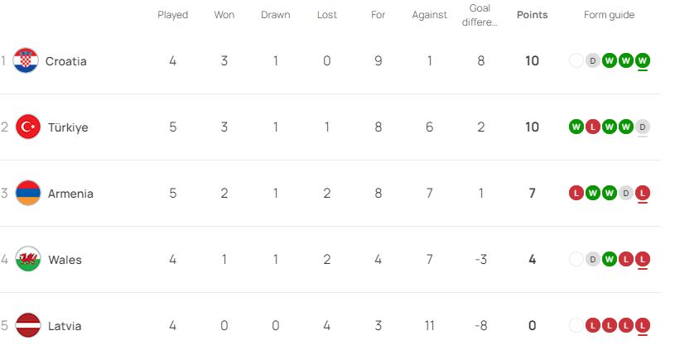Viewport: 675px width, 350px height.
Task: Open the Wales team name link
Action: click(65, 260)
